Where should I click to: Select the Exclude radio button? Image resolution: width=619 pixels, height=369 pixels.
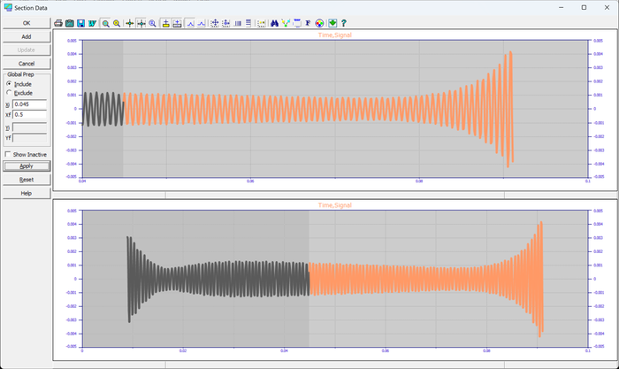pos(9,92)
